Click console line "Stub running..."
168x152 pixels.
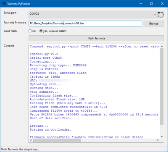pos(44,92)
